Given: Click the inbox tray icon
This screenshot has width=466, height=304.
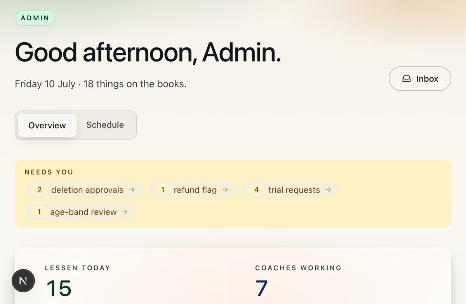Looking at the screenshot, I should [406, 79].
